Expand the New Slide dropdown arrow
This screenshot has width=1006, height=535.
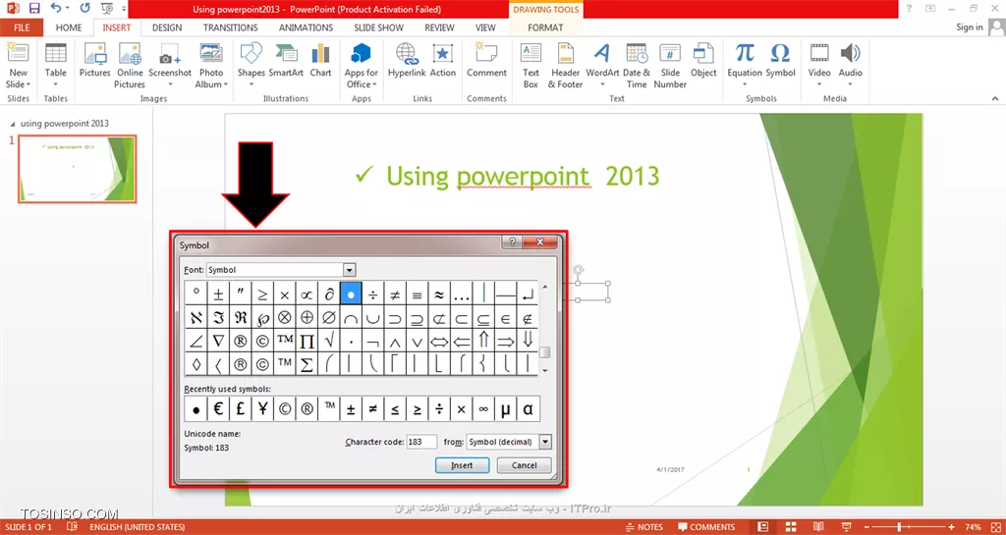28,84
